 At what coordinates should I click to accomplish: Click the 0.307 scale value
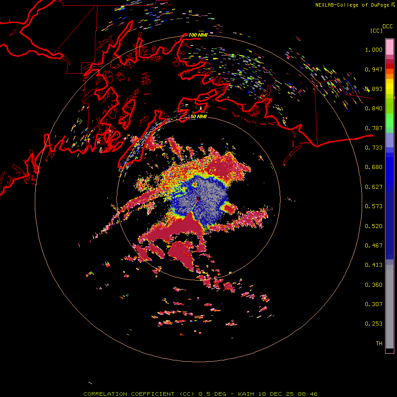point(374,304)
